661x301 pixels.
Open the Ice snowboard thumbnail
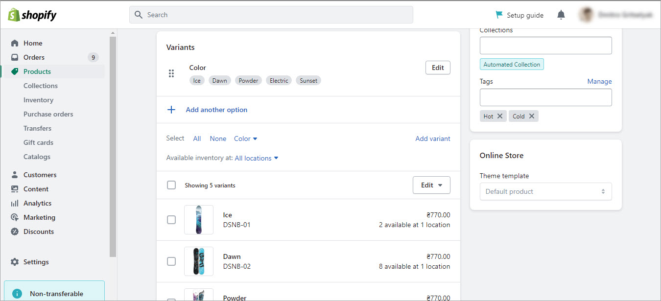click(x=199, y=220)
